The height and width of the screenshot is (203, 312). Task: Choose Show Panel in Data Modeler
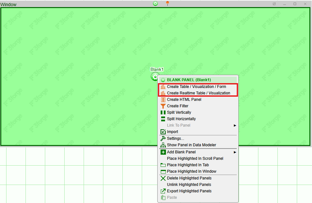[x=191, y=145]
